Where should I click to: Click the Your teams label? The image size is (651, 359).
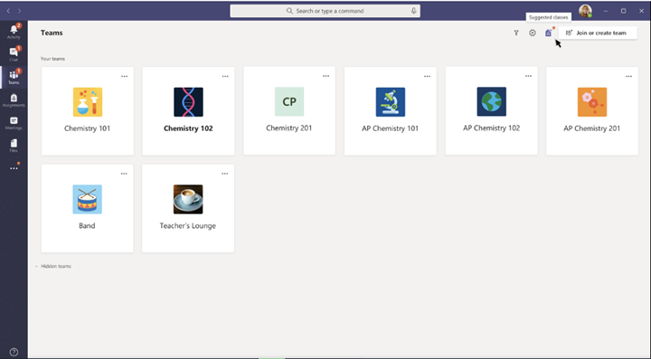click(x=52, y=59)
